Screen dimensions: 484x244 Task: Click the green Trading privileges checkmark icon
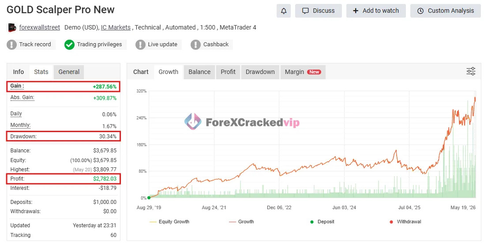pyautogui.click(x=69, y=44)
